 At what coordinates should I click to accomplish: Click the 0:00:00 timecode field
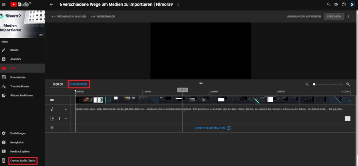click(x=58, y=84)
